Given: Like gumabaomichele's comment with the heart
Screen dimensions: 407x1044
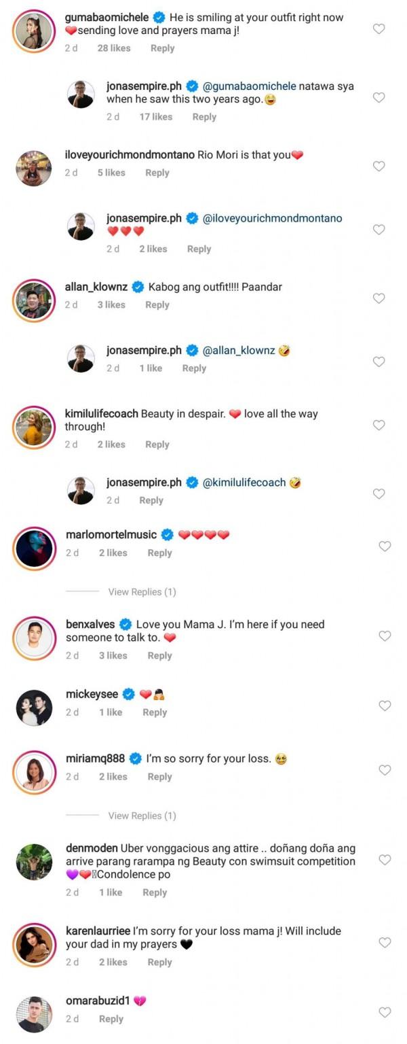Looking at the screenshot, I should (x=379, y=29).
